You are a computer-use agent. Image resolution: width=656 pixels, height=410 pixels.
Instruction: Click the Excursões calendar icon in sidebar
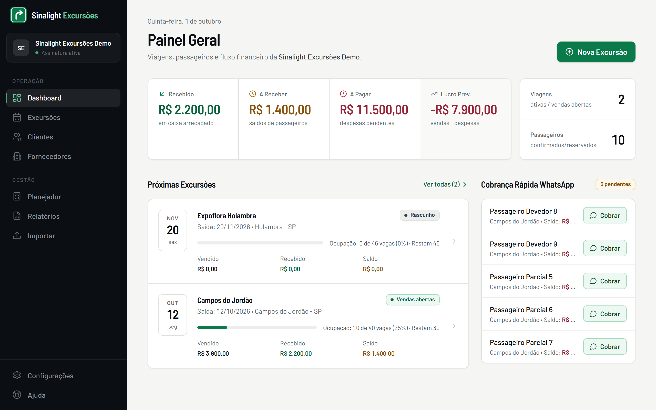tap(17, 117)
